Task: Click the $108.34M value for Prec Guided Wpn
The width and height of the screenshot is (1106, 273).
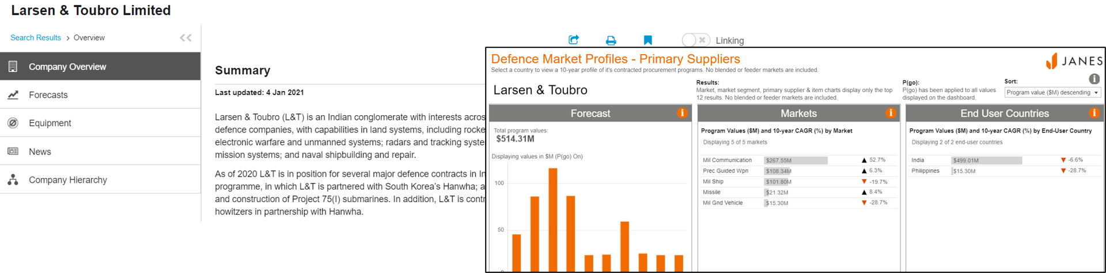Action: (778, 171)
